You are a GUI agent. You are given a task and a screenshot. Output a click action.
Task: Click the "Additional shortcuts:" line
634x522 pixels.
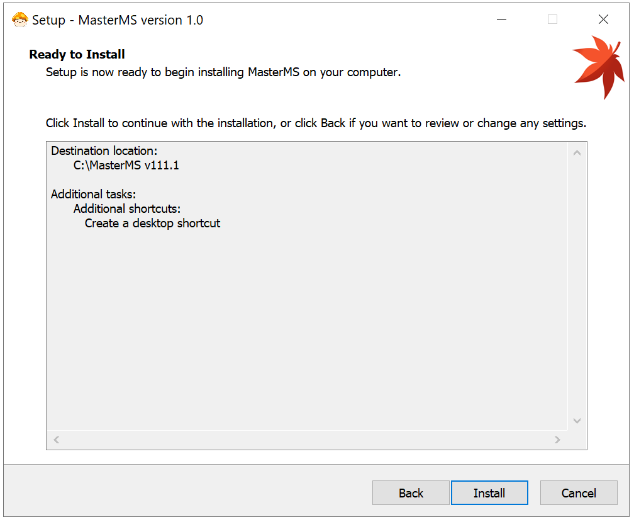pos(127,208)
